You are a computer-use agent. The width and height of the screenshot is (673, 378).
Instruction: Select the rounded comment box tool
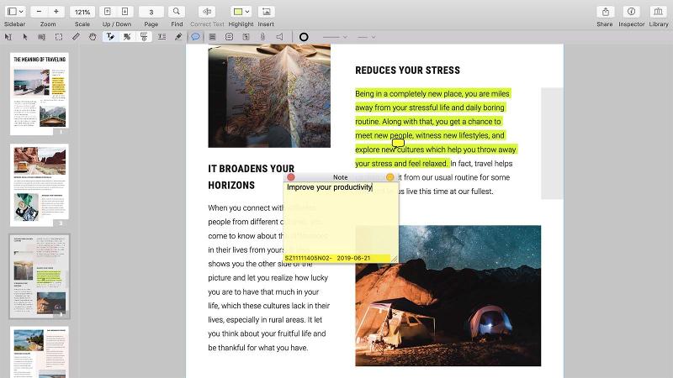point(229,37)
